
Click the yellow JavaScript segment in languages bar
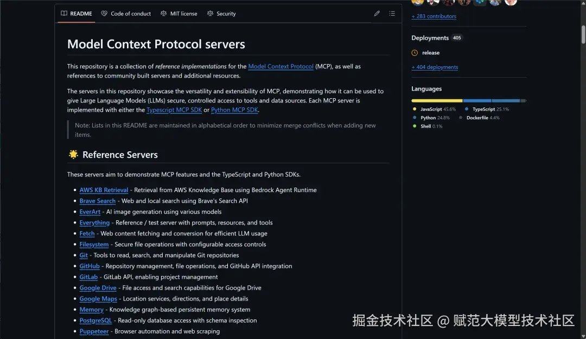tap(437, 100)
